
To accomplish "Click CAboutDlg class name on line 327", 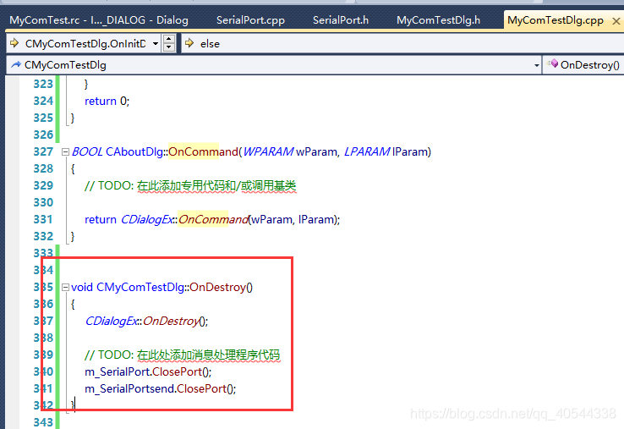I will pyautogui.click(x=134, y=151).
